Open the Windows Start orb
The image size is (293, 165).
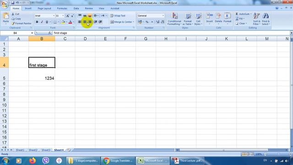[x=5, y=161]
